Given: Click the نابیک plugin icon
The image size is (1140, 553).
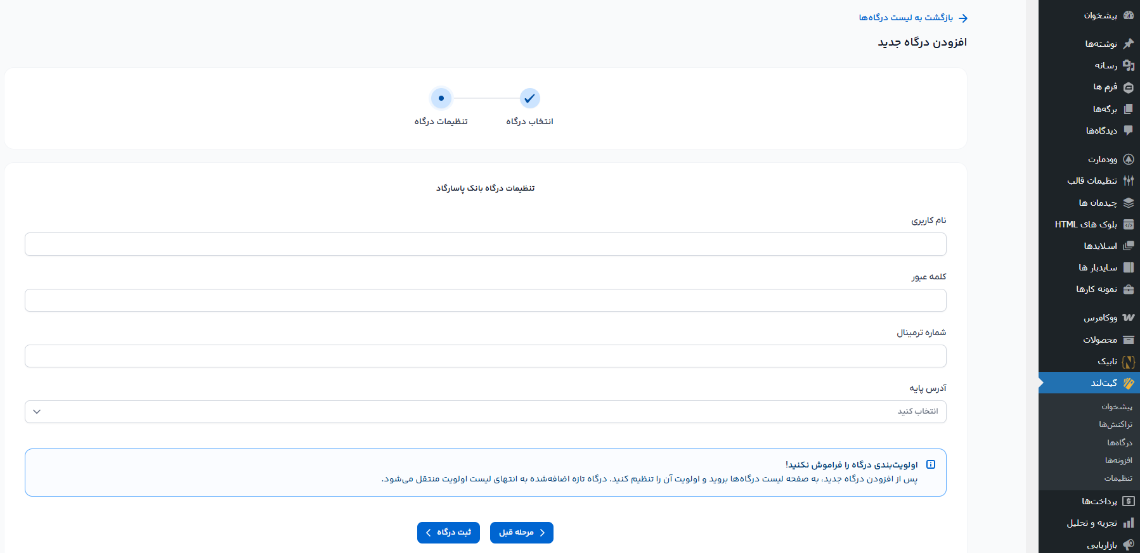Looking at the screenshot, I should pyautogui.click(x=1129, y=362).
